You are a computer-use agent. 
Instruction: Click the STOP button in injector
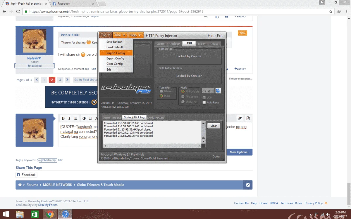208,91
